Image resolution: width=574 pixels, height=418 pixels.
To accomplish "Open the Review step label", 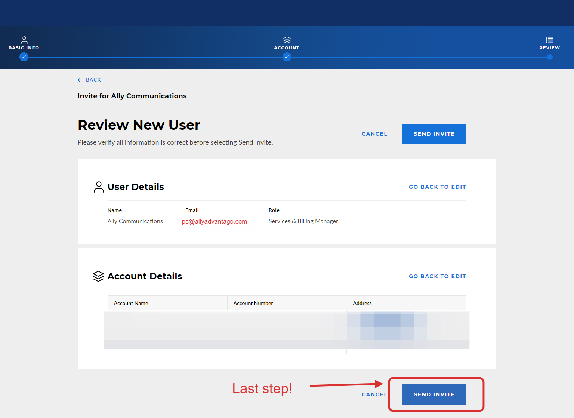I will click(x=550, y=48).
